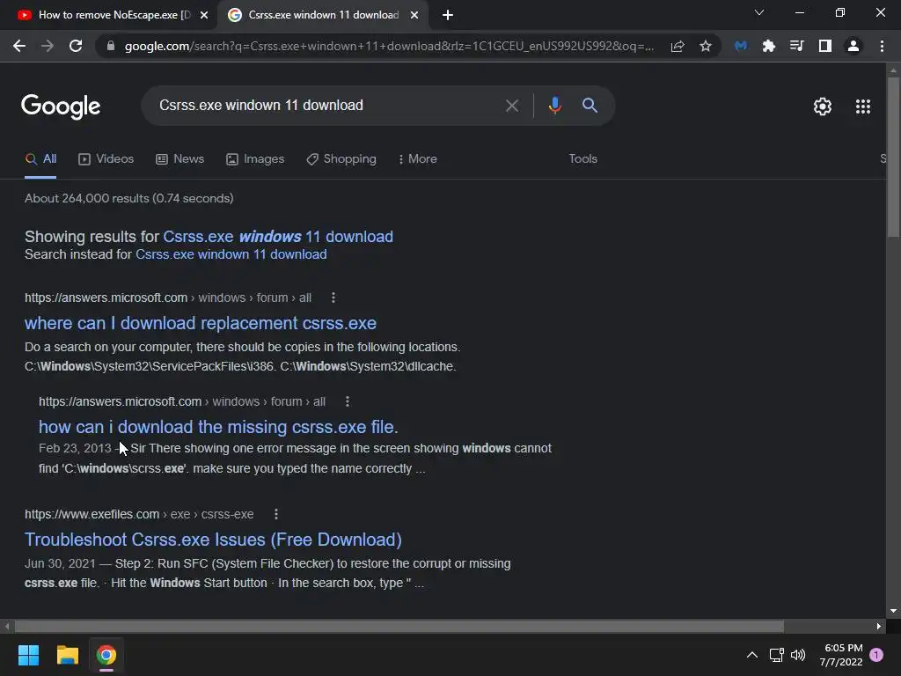Open File Explorer from the taskbar
Viewport: 901px width, 676px height.
(67, 655)
